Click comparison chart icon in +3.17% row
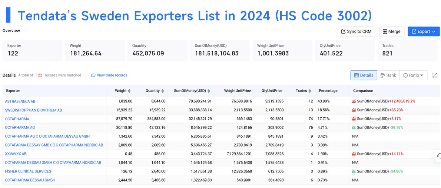441x188 pixels. [354, 119]
